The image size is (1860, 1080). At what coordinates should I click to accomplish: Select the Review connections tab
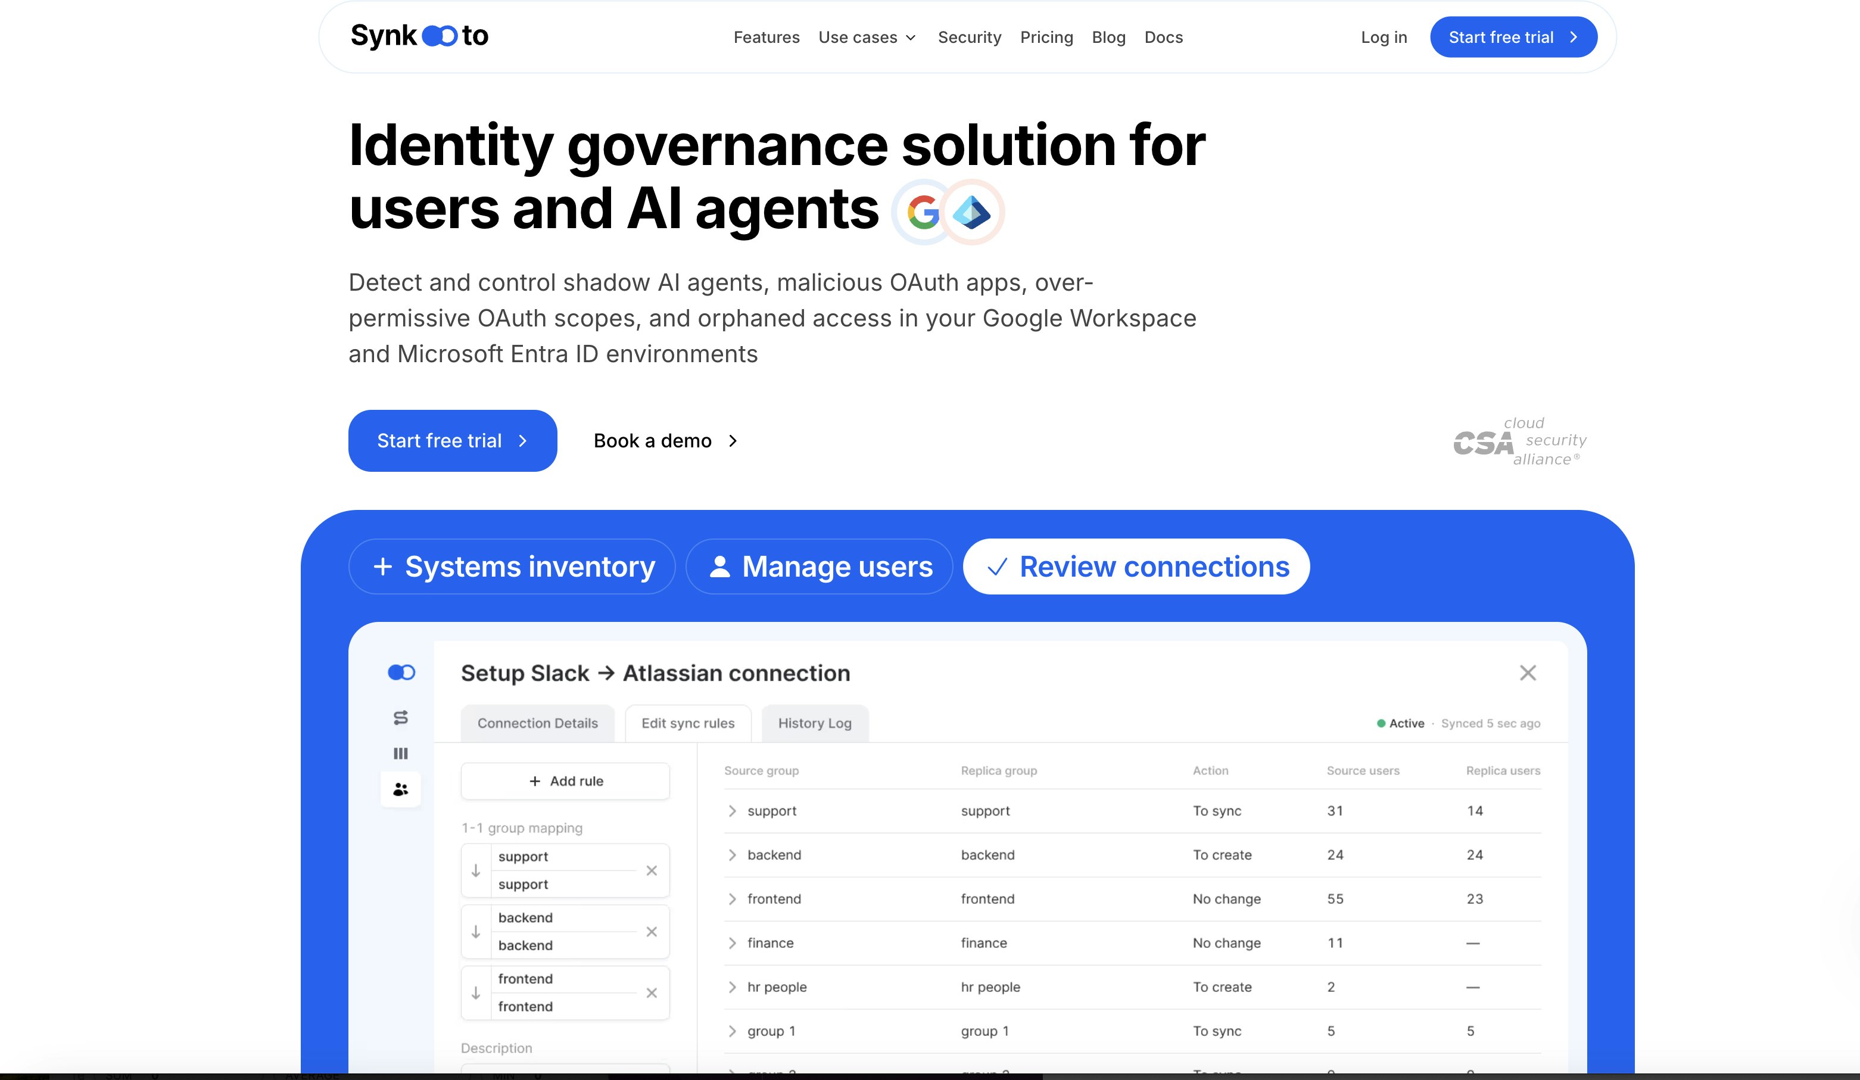point(1136,567)
